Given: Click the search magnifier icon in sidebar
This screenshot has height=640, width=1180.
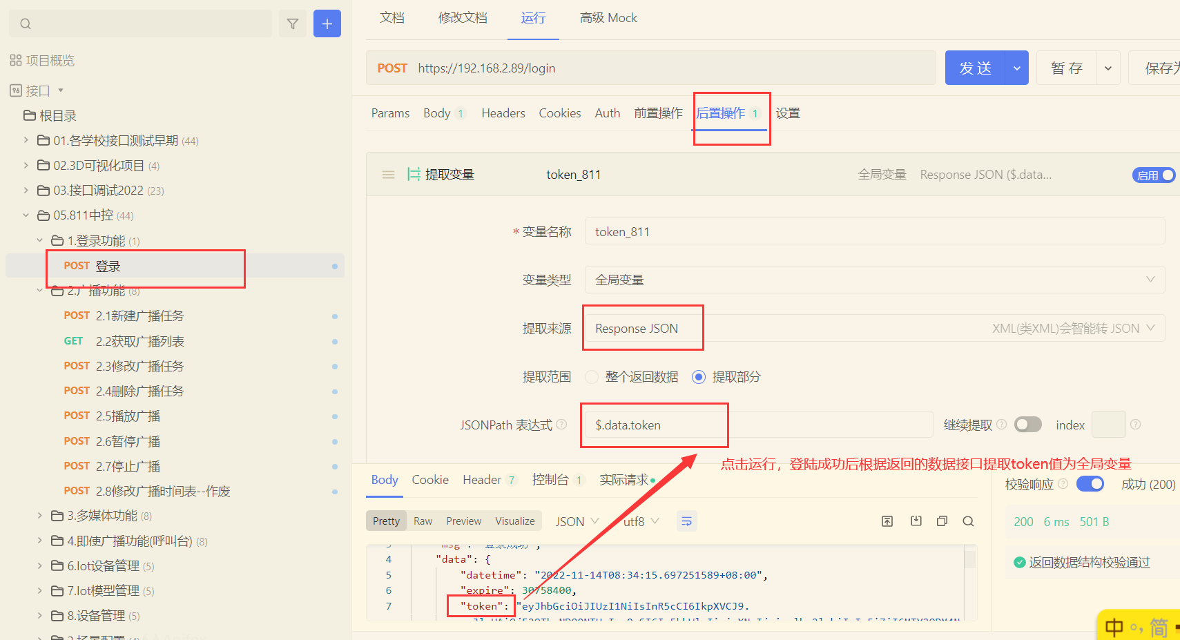Looking at the screenshot, I should pyautogui.click(x=26, y=24).
